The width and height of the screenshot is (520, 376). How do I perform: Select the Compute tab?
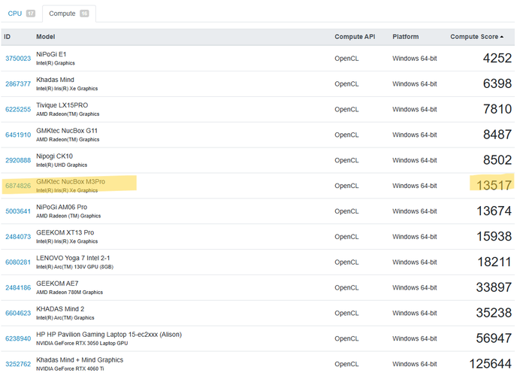(x=68, y=14)
